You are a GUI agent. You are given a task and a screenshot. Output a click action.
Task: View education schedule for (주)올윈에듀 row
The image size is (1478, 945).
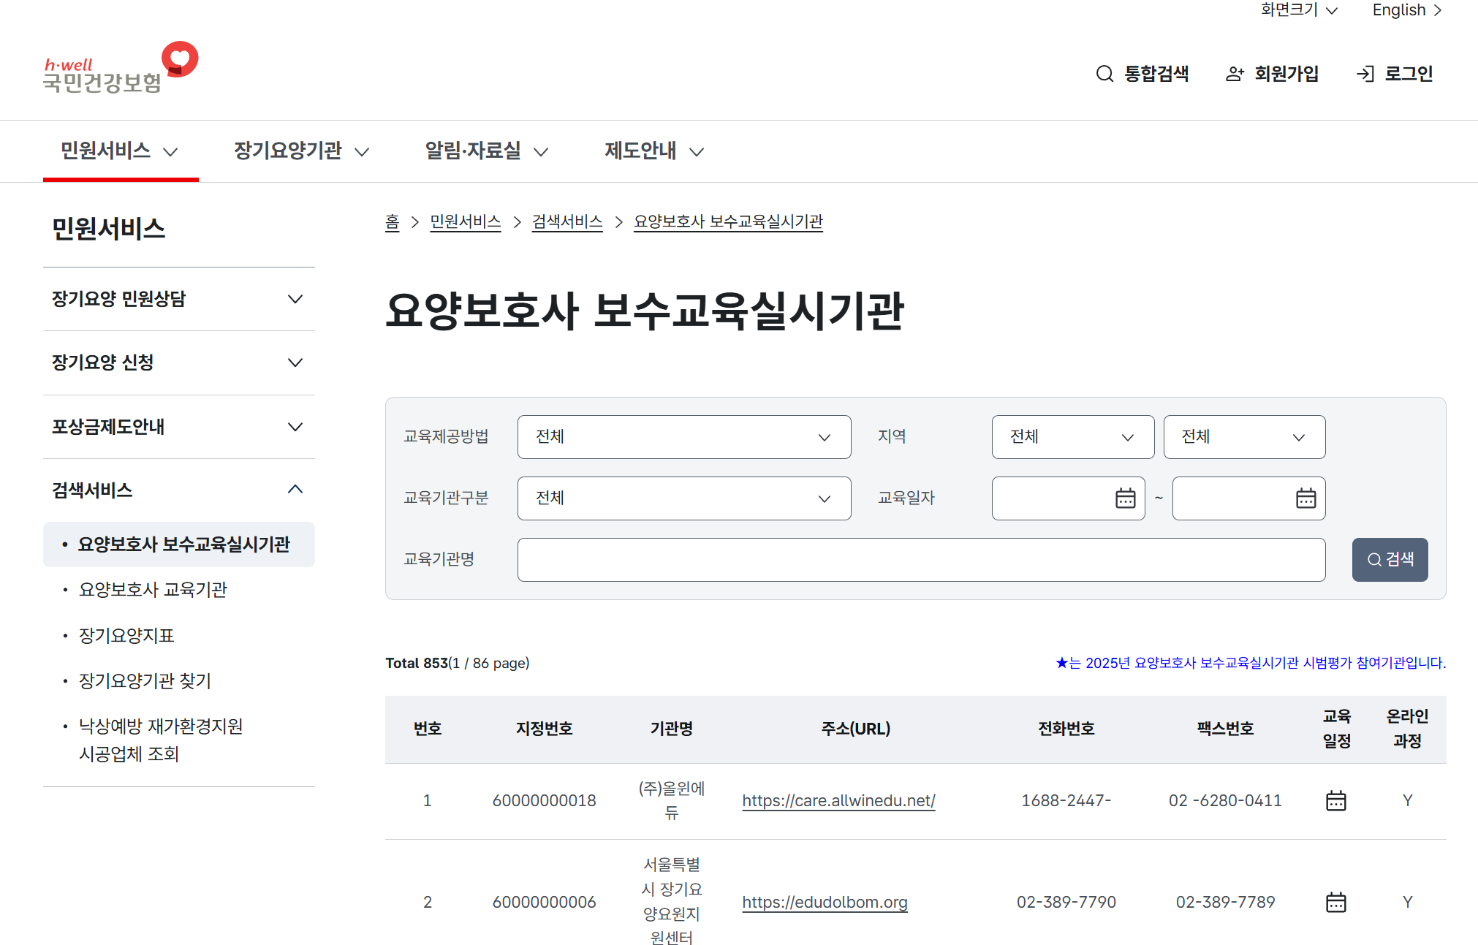pyautogui.click(x=1336, y=801)
